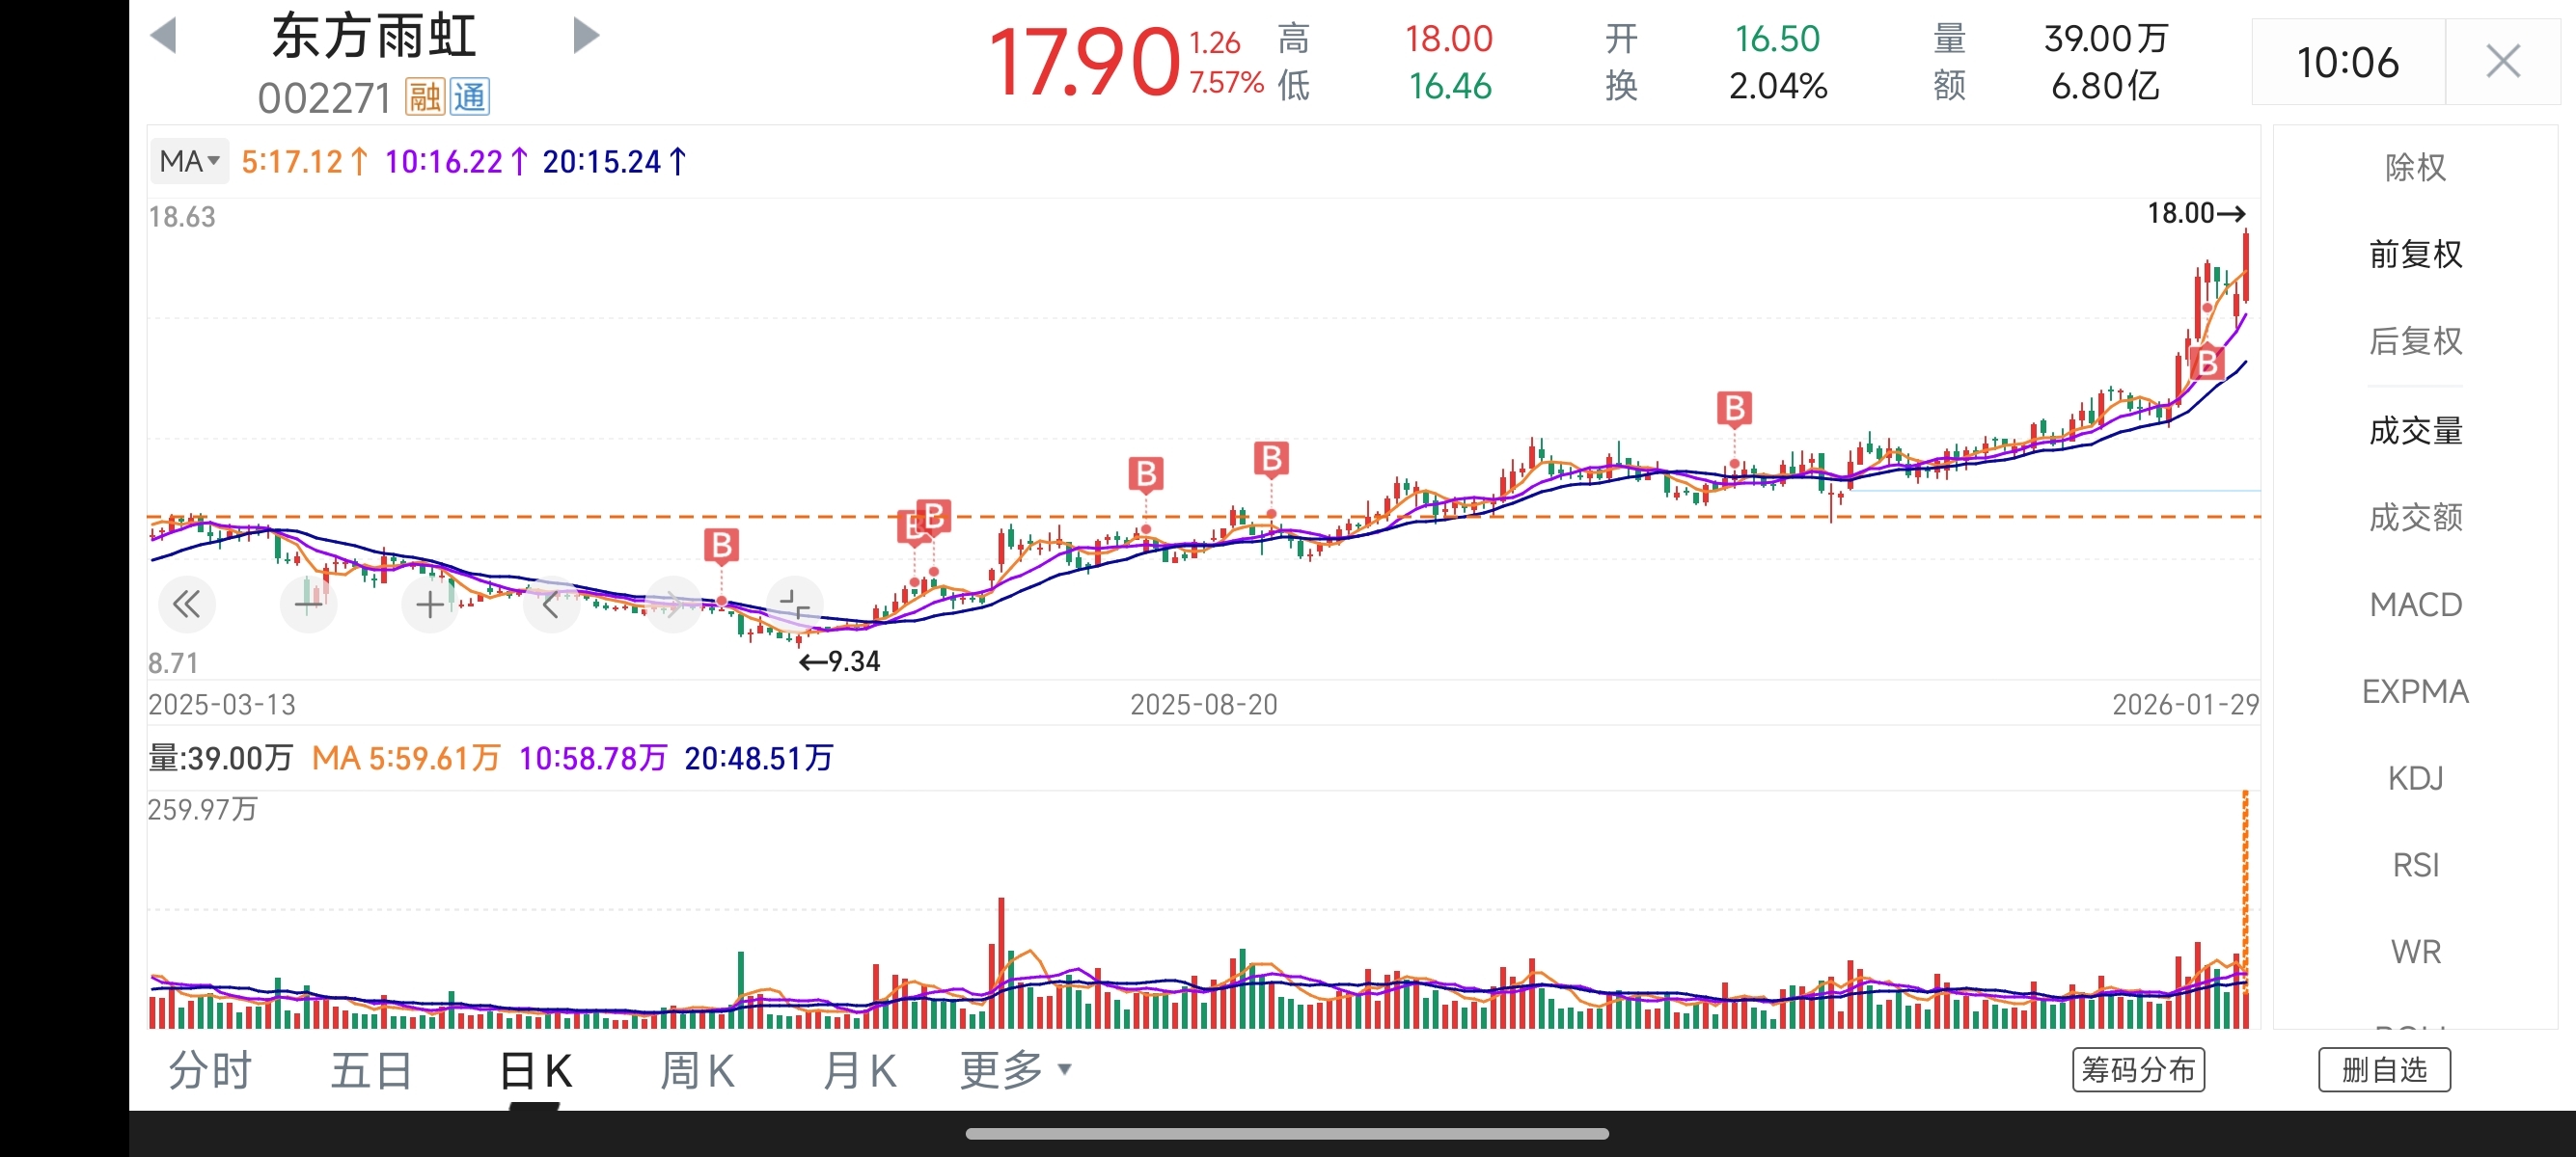Tap 删自选 to remove from watchlist
2576x1157 pixels.
tap(2384, 1070)
